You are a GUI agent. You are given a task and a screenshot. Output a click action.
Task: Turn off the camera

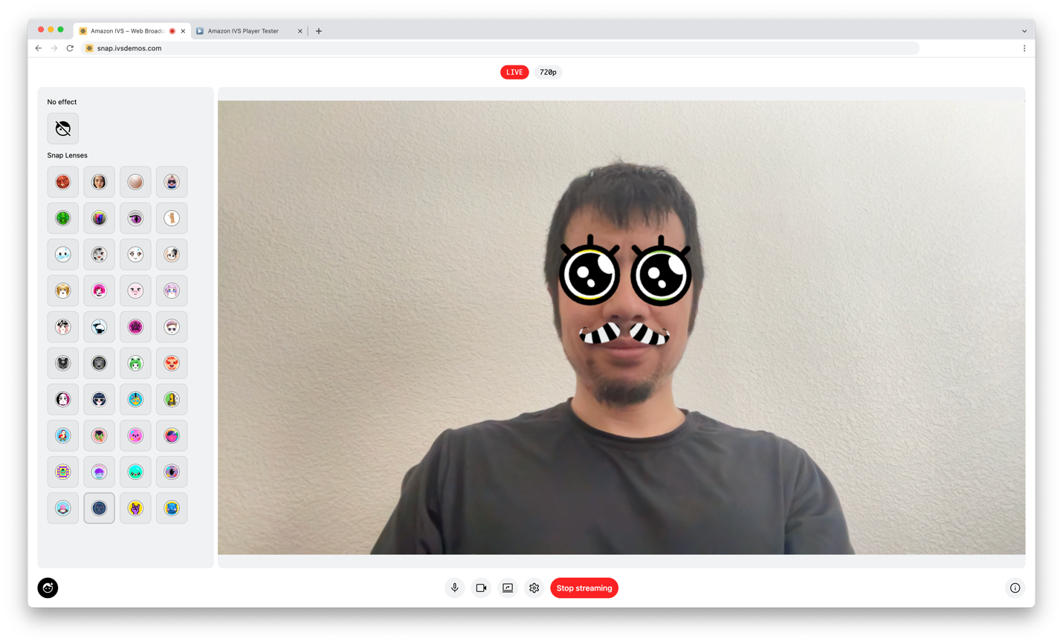(481, 588)
